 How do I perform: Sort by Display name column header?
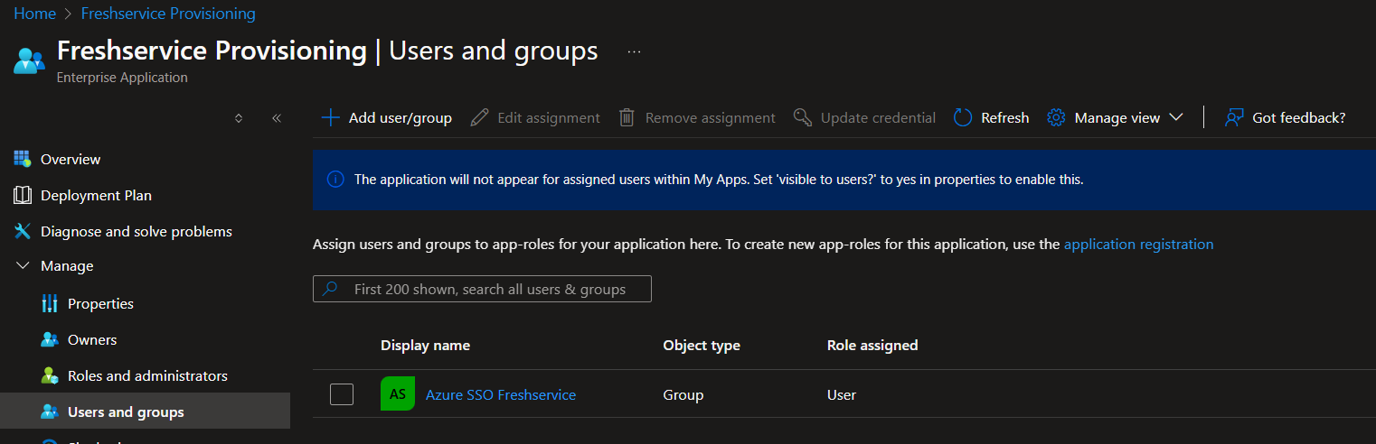425,345
